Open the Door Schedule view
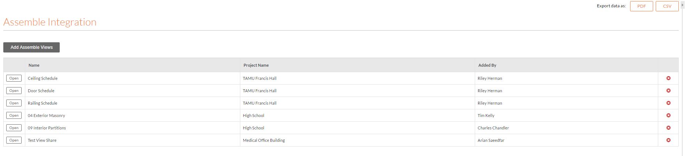685x156 pixels. tap(14, 91)
